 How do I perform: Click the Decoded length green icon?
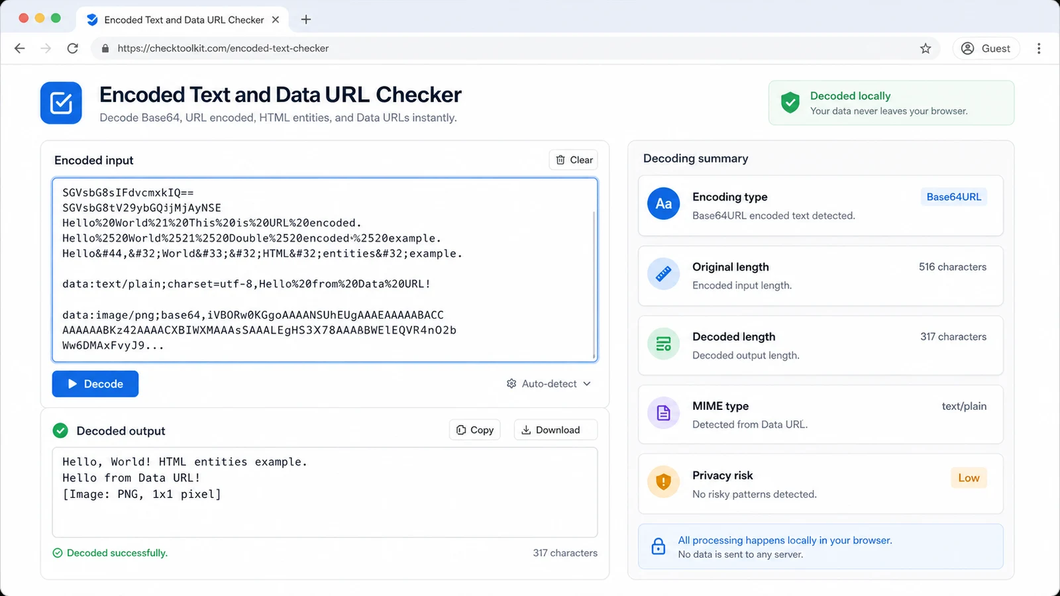(x=663, y=344)
